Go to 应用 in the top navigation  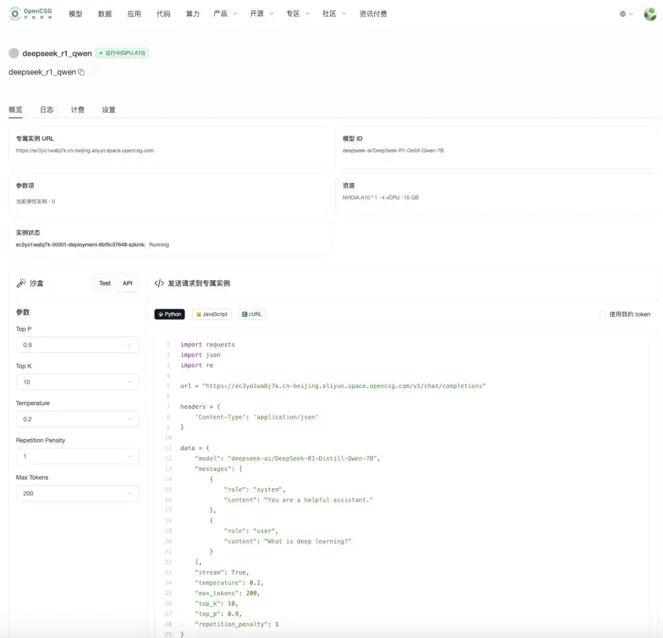coord(134,14)
